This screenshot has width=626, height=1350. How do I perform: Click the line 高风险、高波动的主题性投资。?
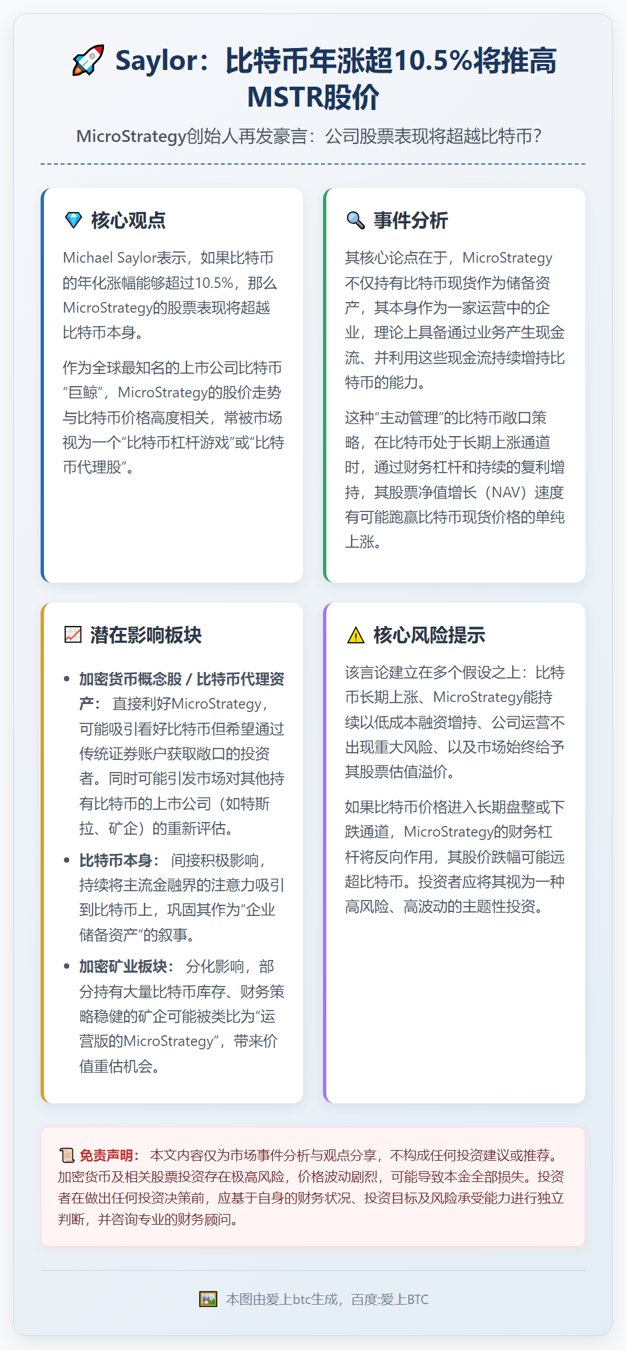tap(445, 906)
